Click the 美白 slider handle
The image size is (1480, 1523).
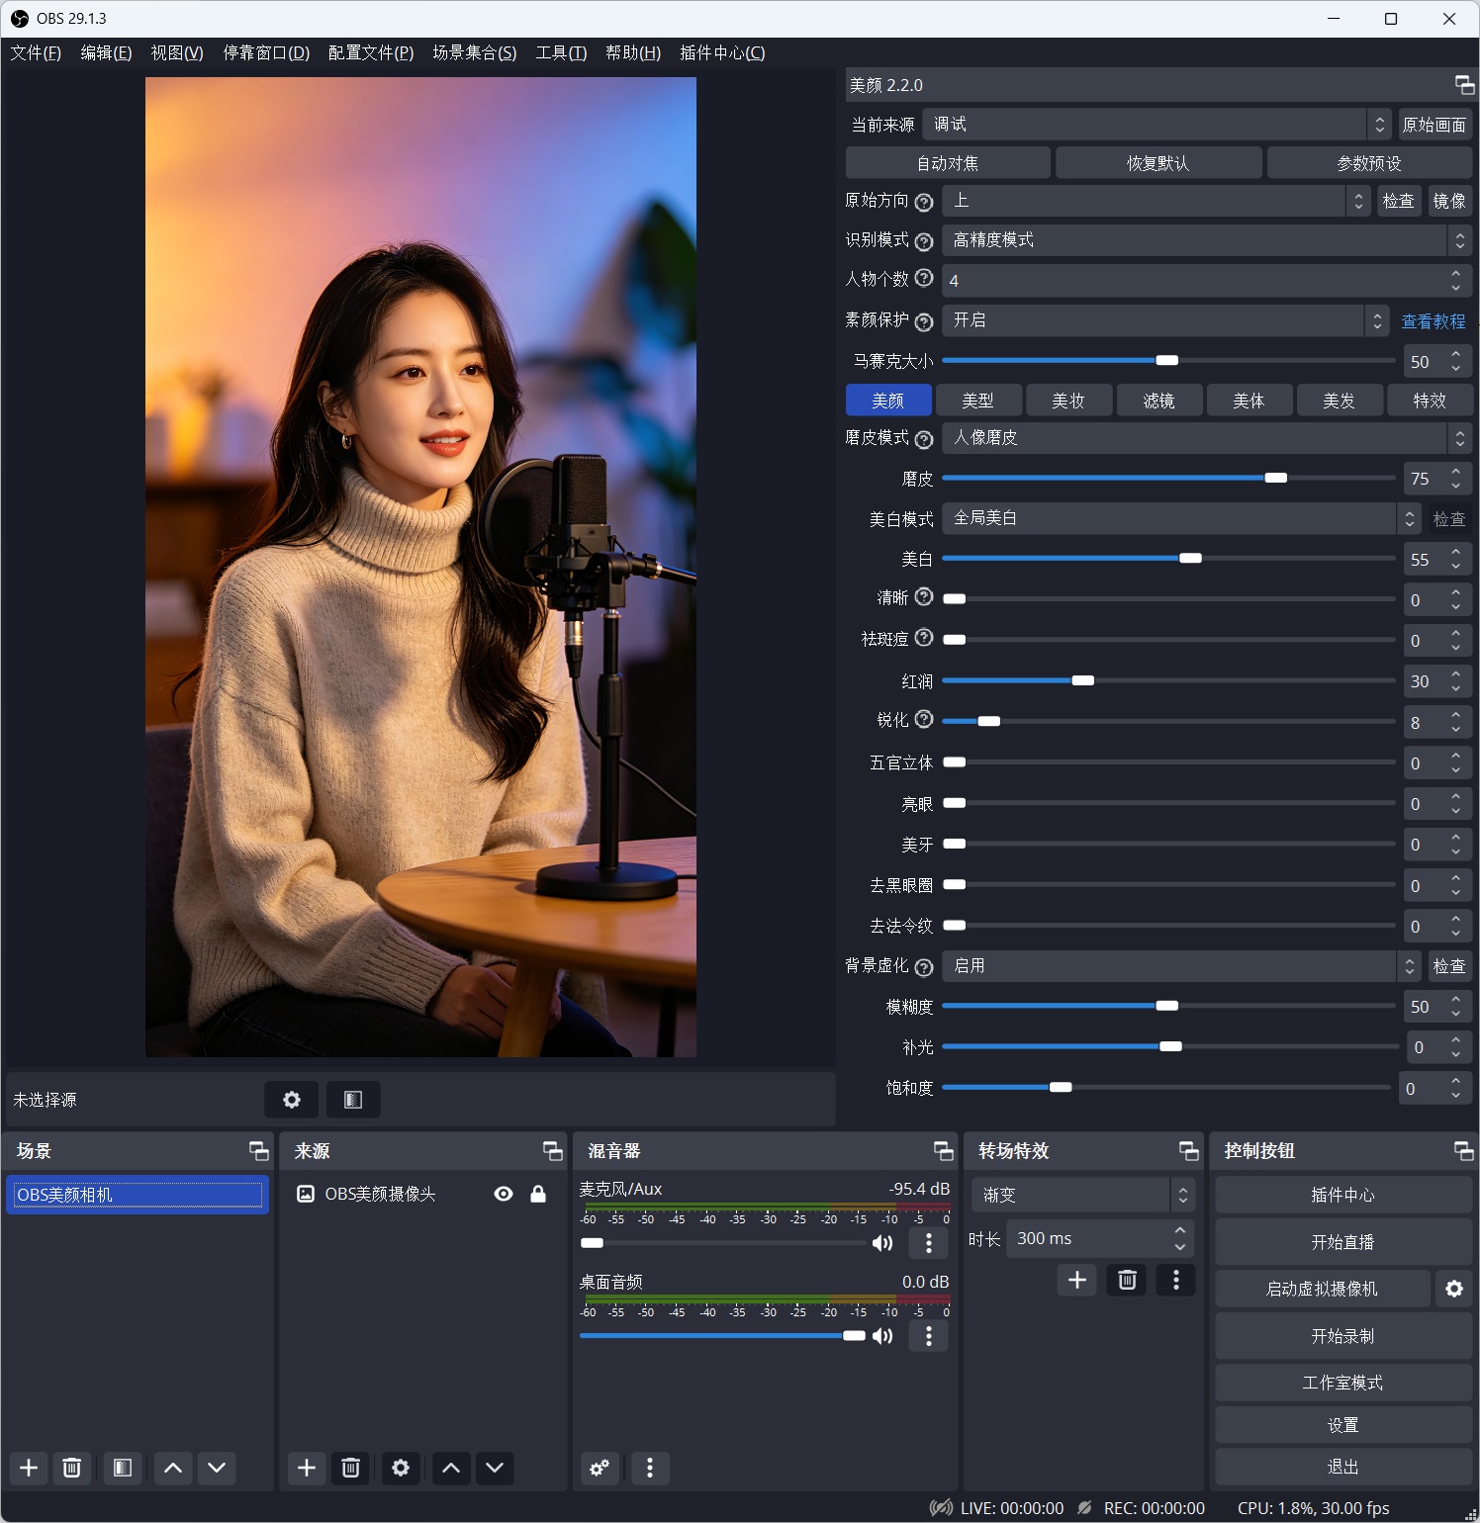tap(1191, 558)
